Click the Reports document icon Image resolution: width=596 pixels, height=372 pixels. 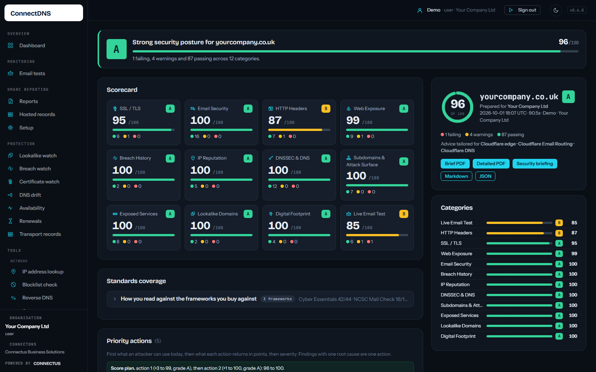[10, 101]
